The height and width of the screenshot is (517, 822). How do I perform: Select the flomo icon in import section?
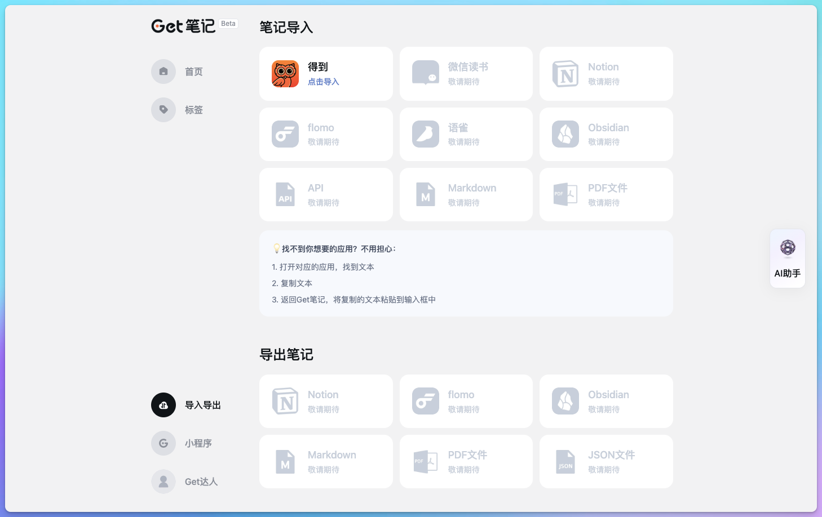tap(285, 134)
